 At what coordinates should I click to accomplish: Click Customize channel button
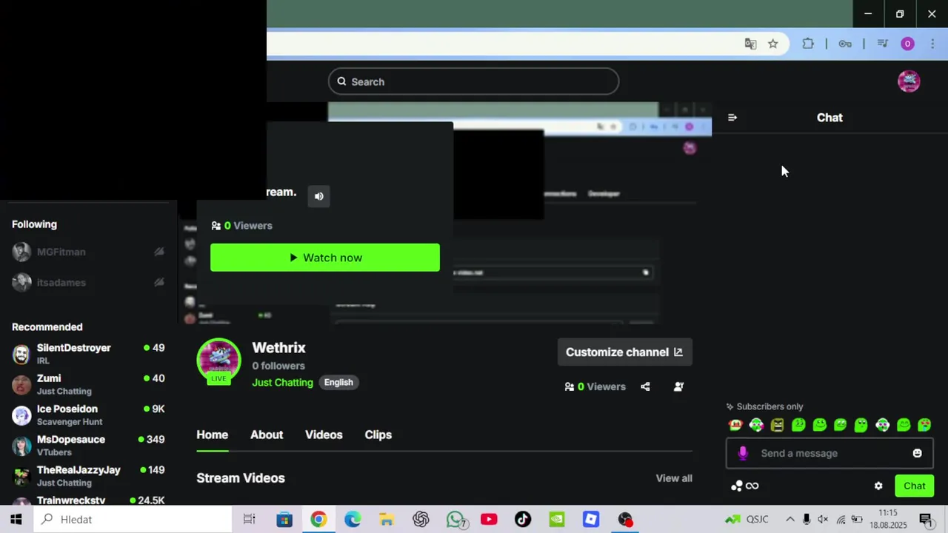click(624, 352)
